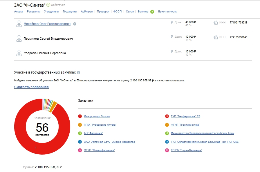The image size is (260, 172).
Task: Click INN card icon for Михайлов
Action: point(216,23)
